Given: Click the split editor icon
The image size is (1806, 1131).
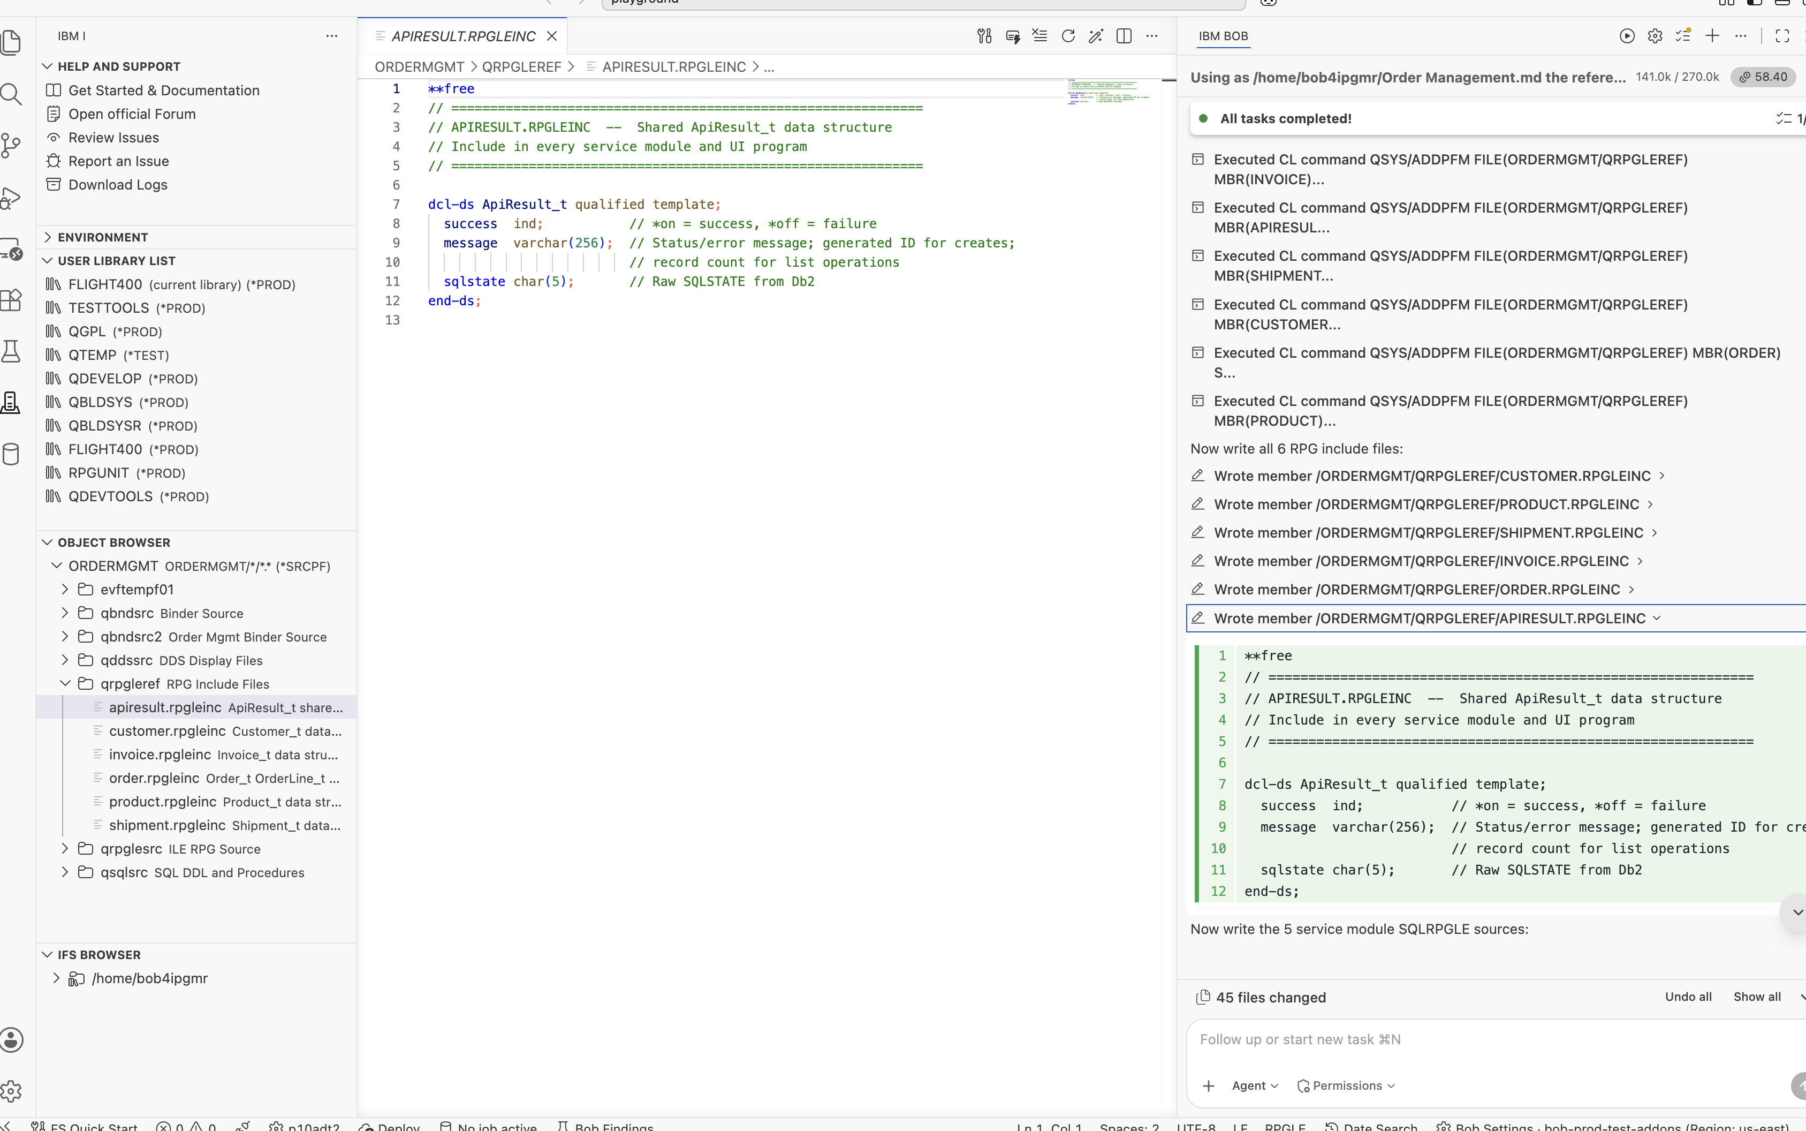Looking at the screenshot, I should (1124, 36).
